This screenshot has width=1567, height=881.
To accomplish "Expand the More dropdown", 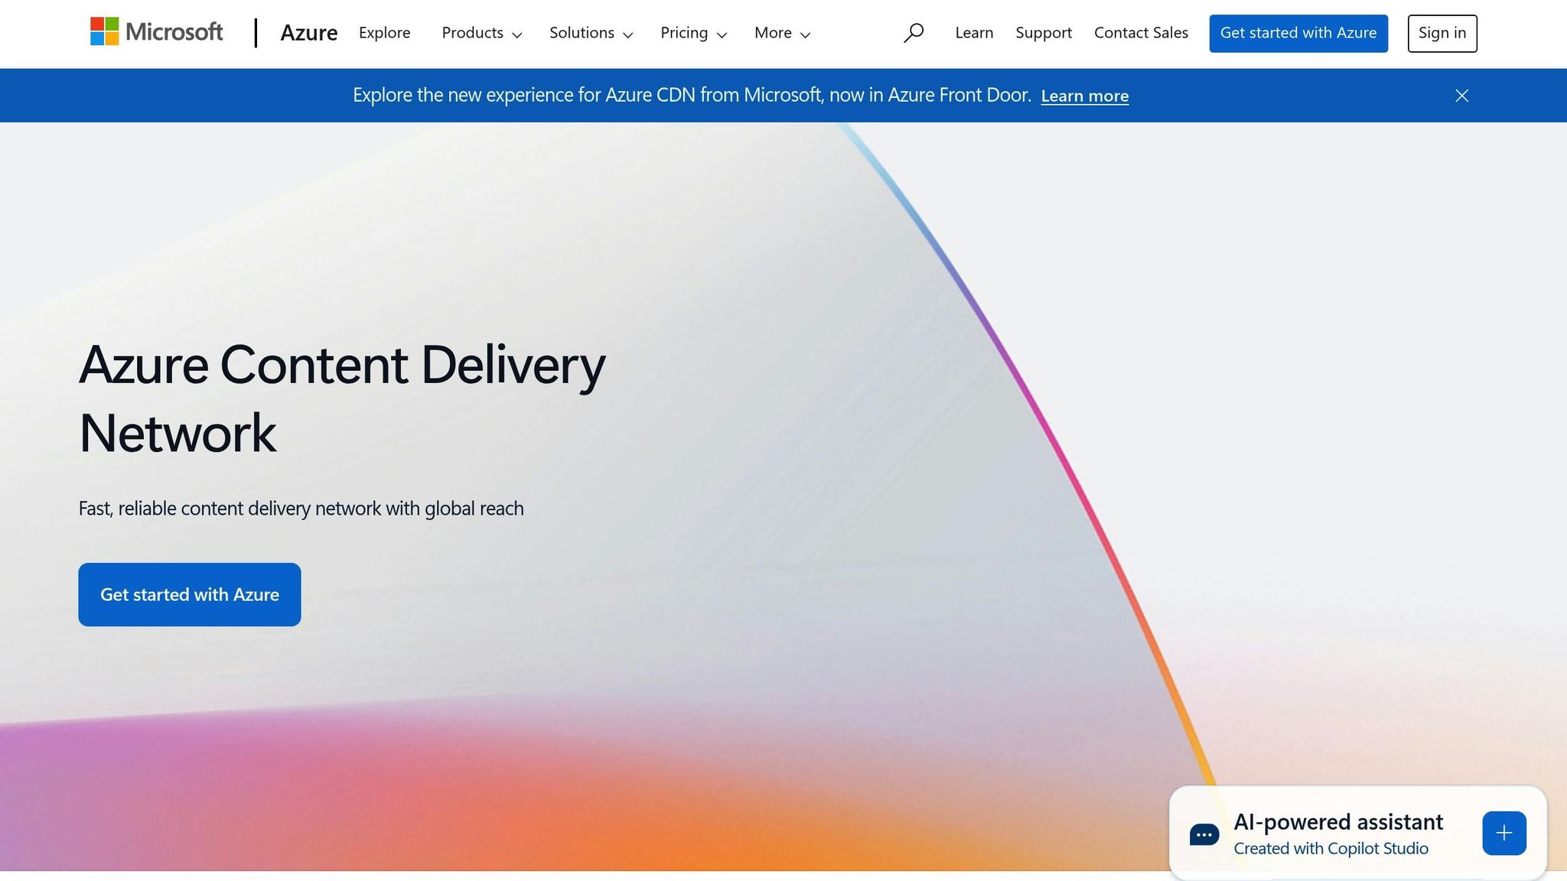I will [782, 33].
